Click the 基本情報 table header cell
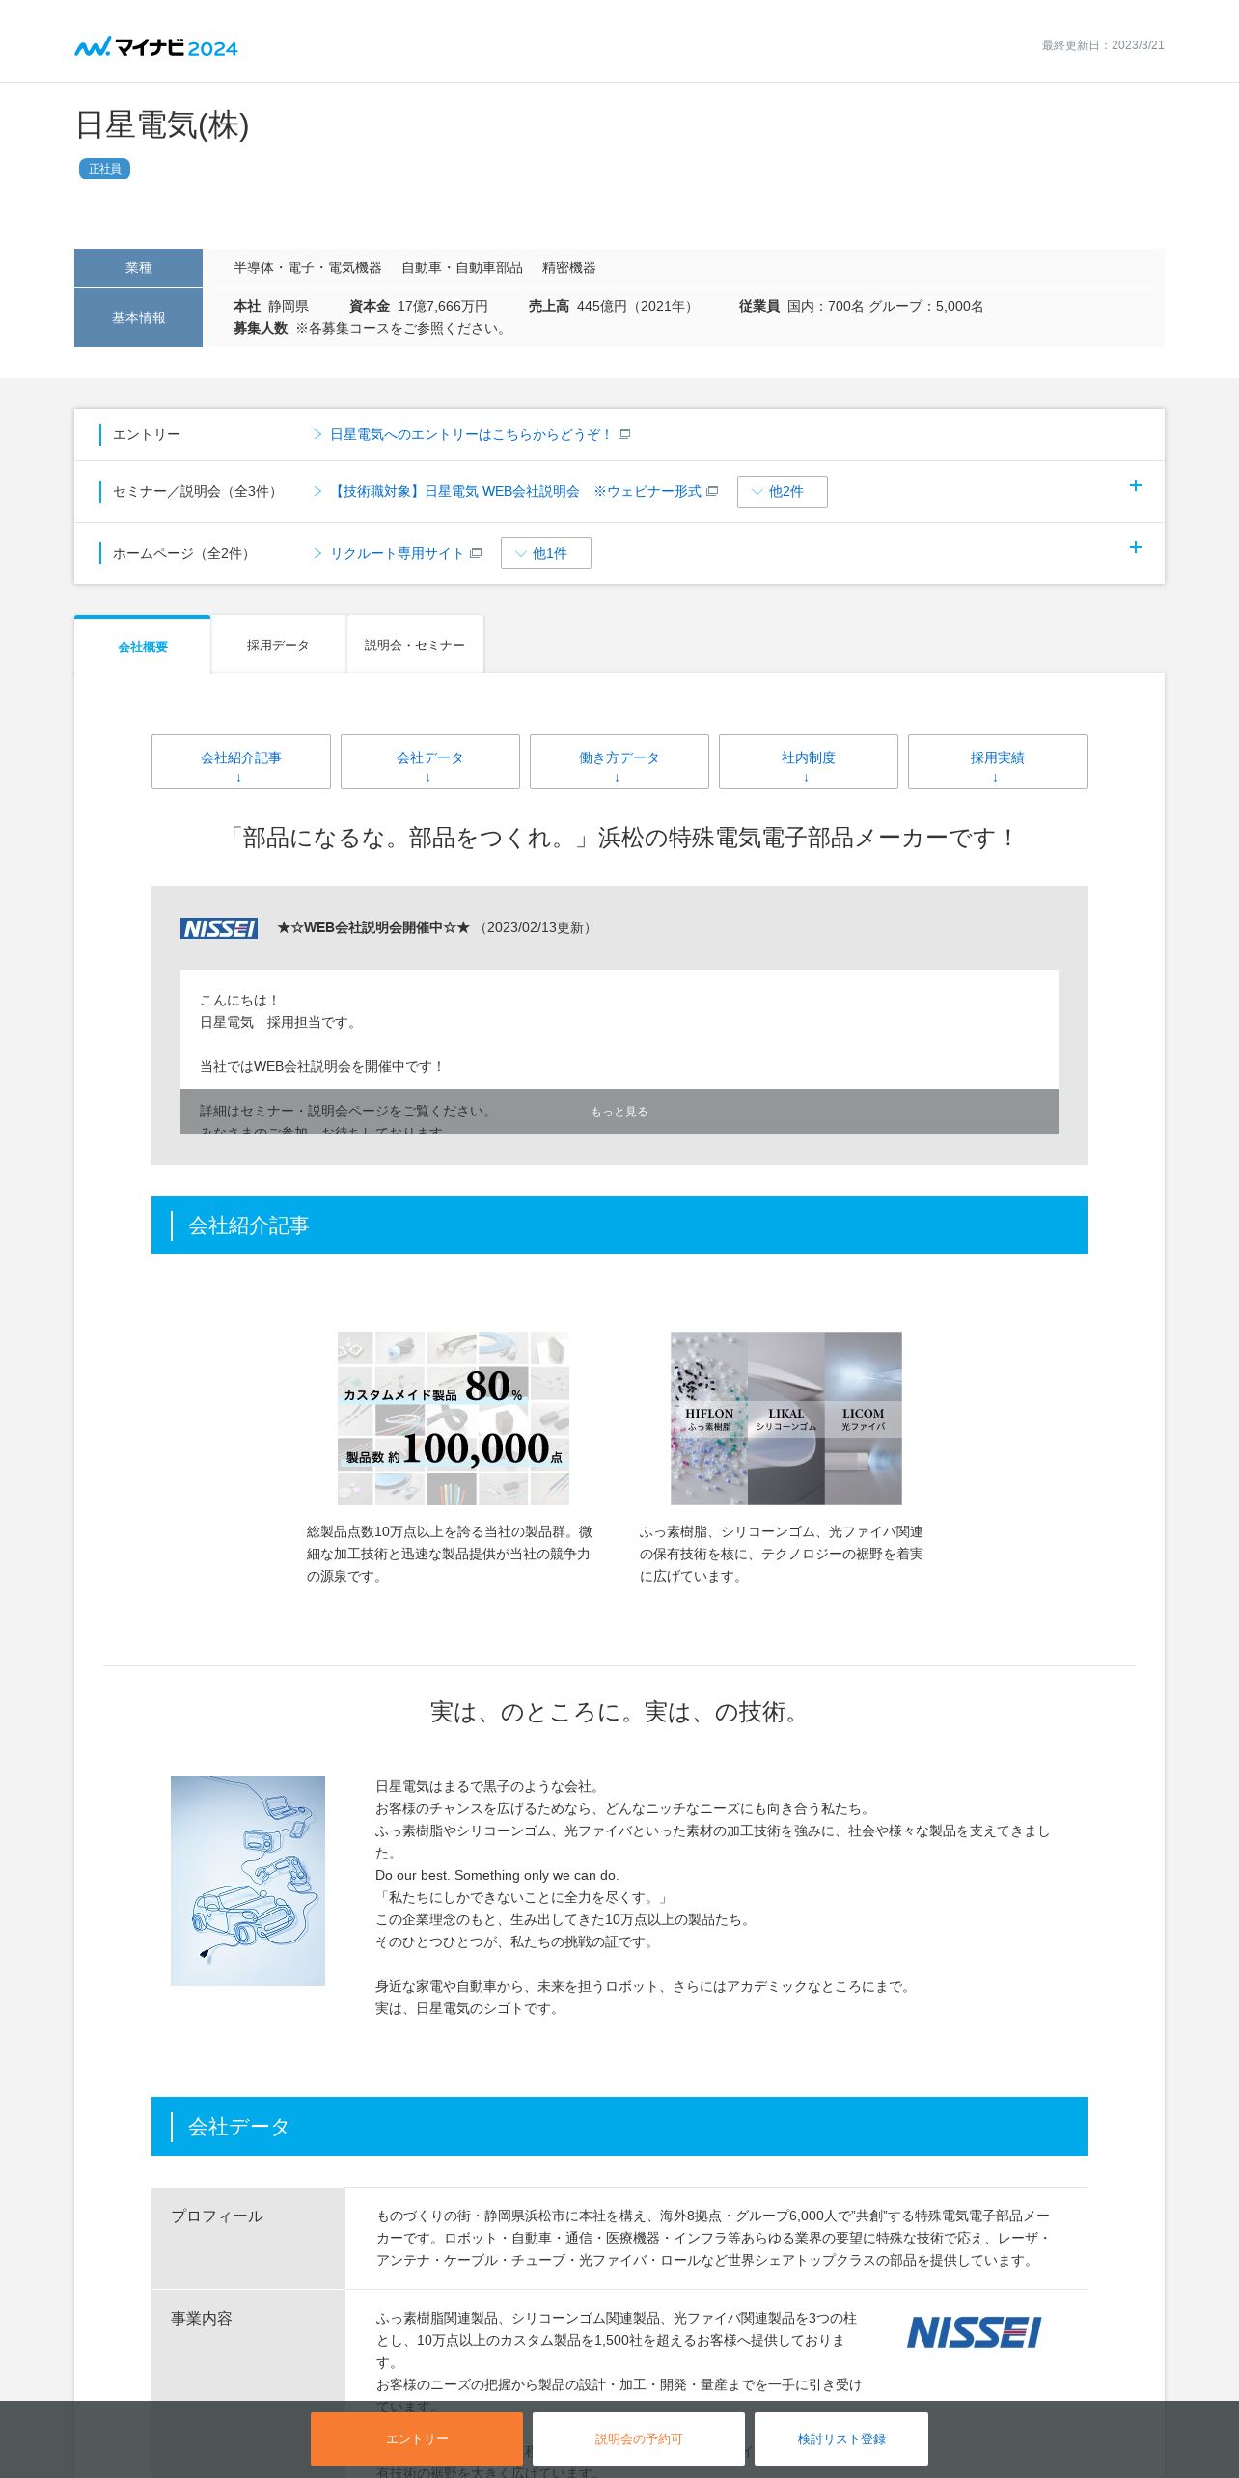The height and width of the screenshot is (2478, 1239). pos(138,317)
